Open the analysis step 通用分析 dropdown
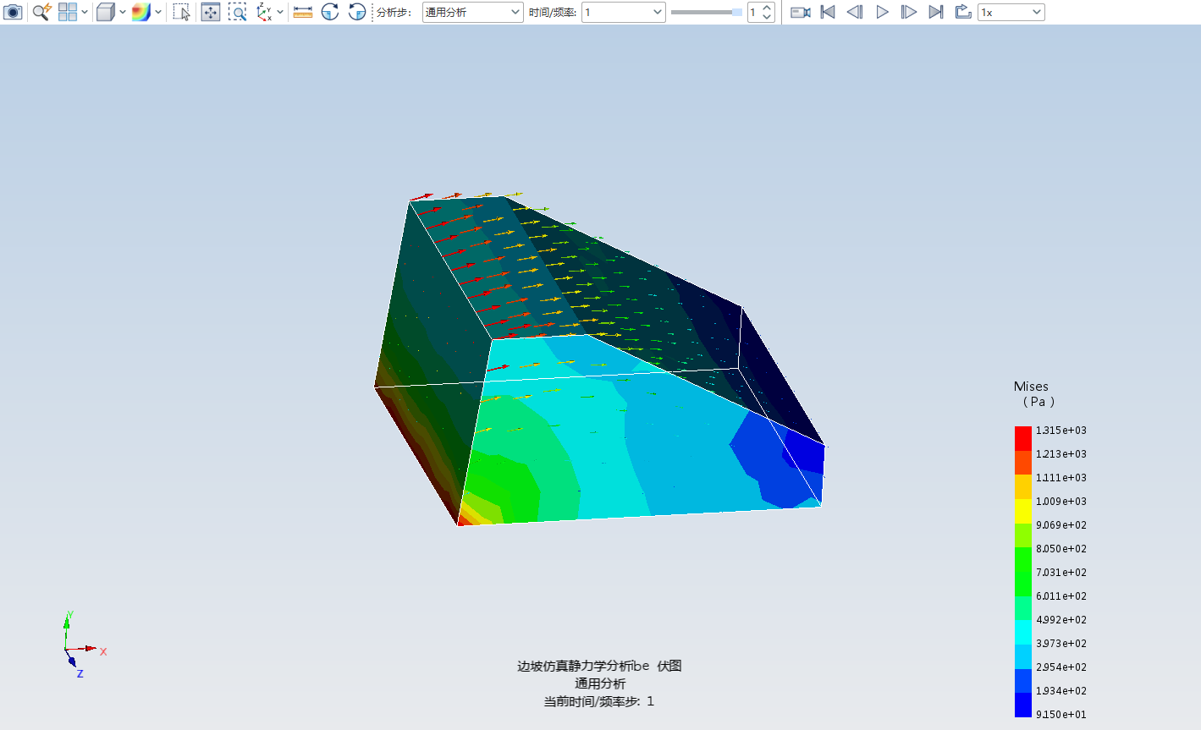This screenshot has height=730, width=1201. click(473, 12)
